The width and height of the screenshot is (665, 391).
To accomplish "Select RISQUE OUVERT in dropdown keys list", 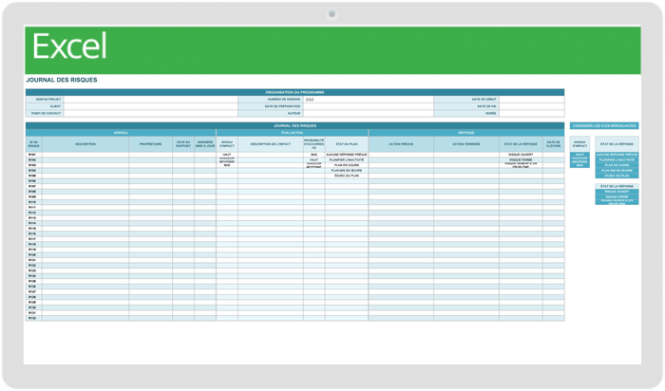I will point(617,192).
